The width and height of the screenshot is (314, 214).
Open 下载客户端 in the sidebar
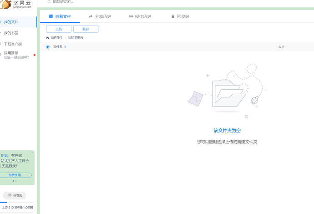[18, 44]
